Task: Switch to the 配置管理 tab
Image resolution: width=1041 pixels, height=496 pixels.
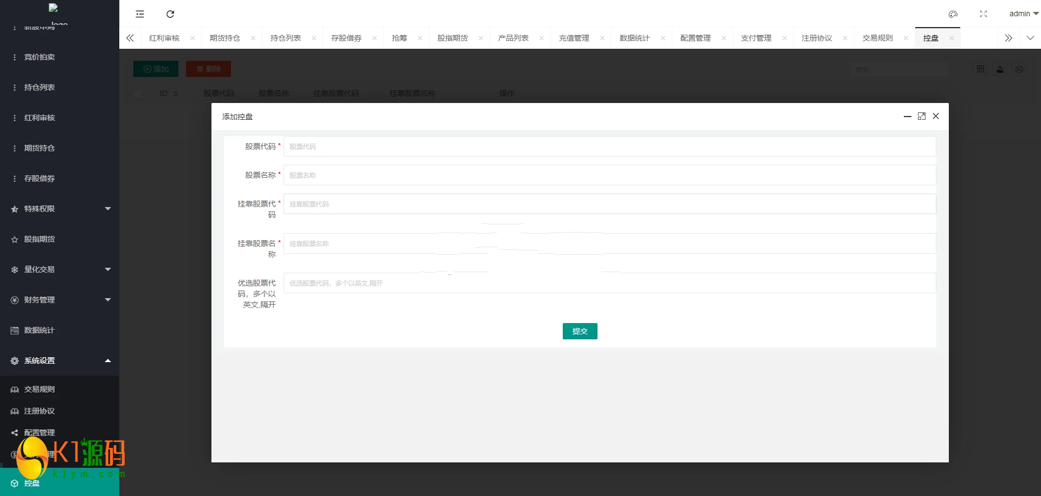Action: pyautogui.click(x=696, y=38)
